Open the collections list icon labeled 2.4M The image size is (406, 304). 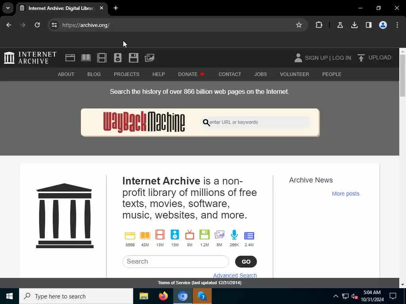point(249,236)
